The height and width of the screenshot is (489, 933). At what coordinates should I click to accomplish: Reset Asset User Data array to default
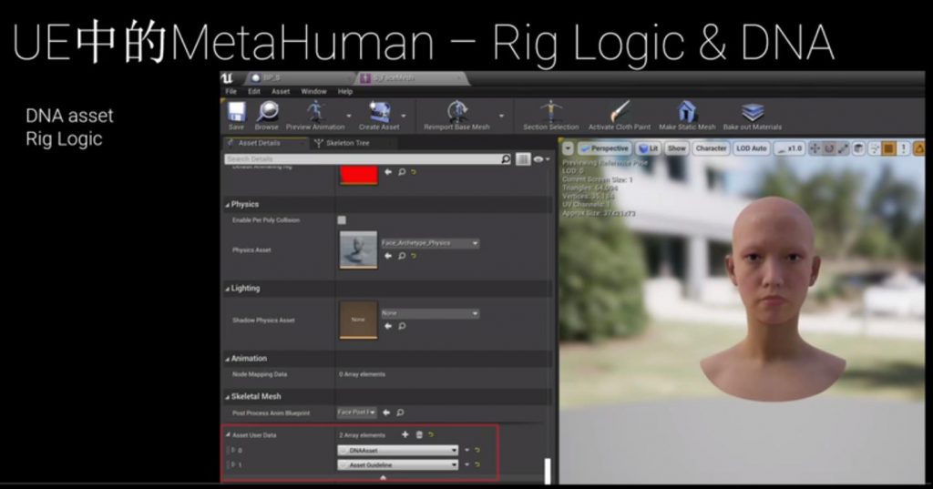point(431,435)
